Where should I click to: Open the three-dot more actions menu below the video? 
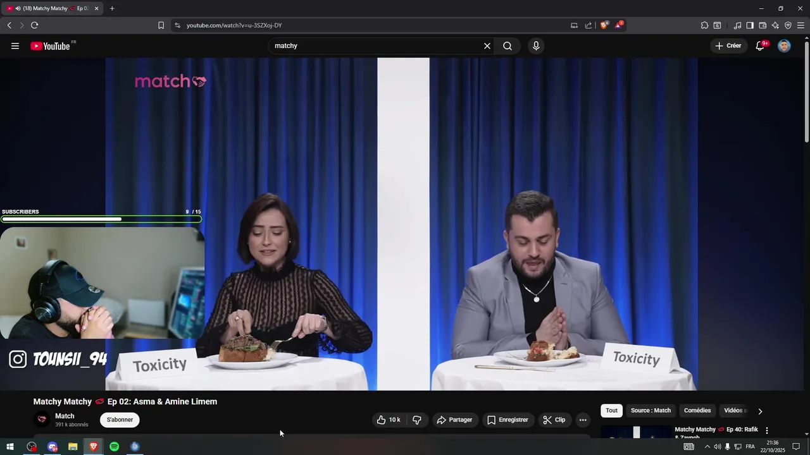pyautogui.click(x=583, y=420)
